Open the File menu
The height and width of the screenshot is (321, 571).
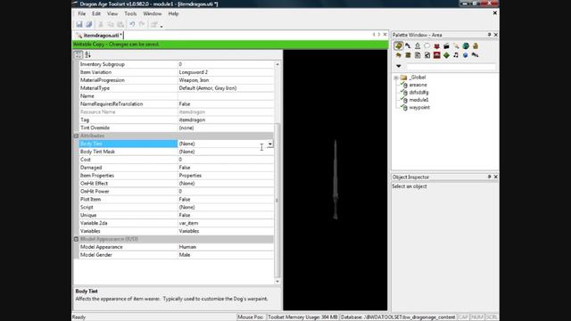81,13
